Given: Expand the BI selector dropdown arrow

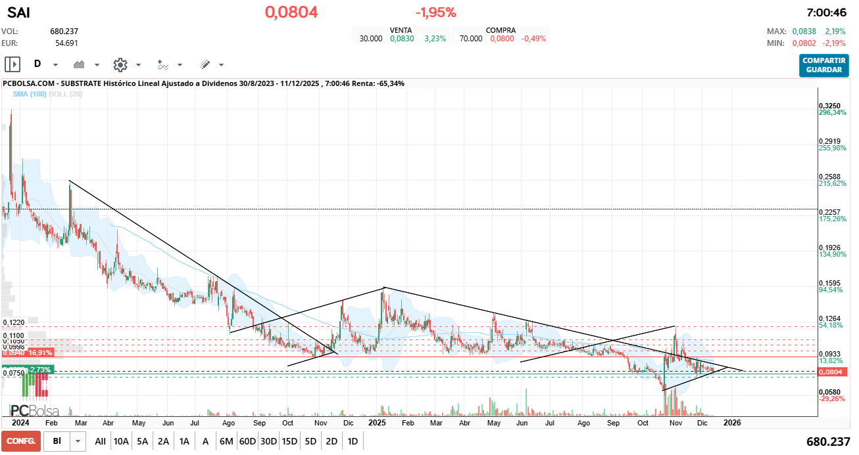Looking at the screenshot, I should click(x=76, y=441).
